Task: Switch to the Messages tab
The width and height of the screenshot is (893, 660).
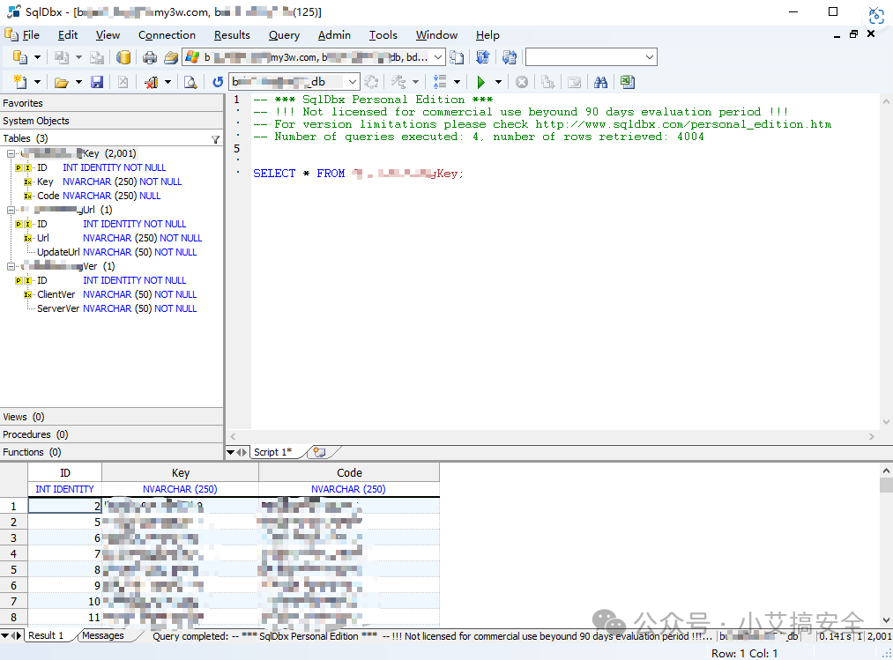Action: click(x=103, y=635)
